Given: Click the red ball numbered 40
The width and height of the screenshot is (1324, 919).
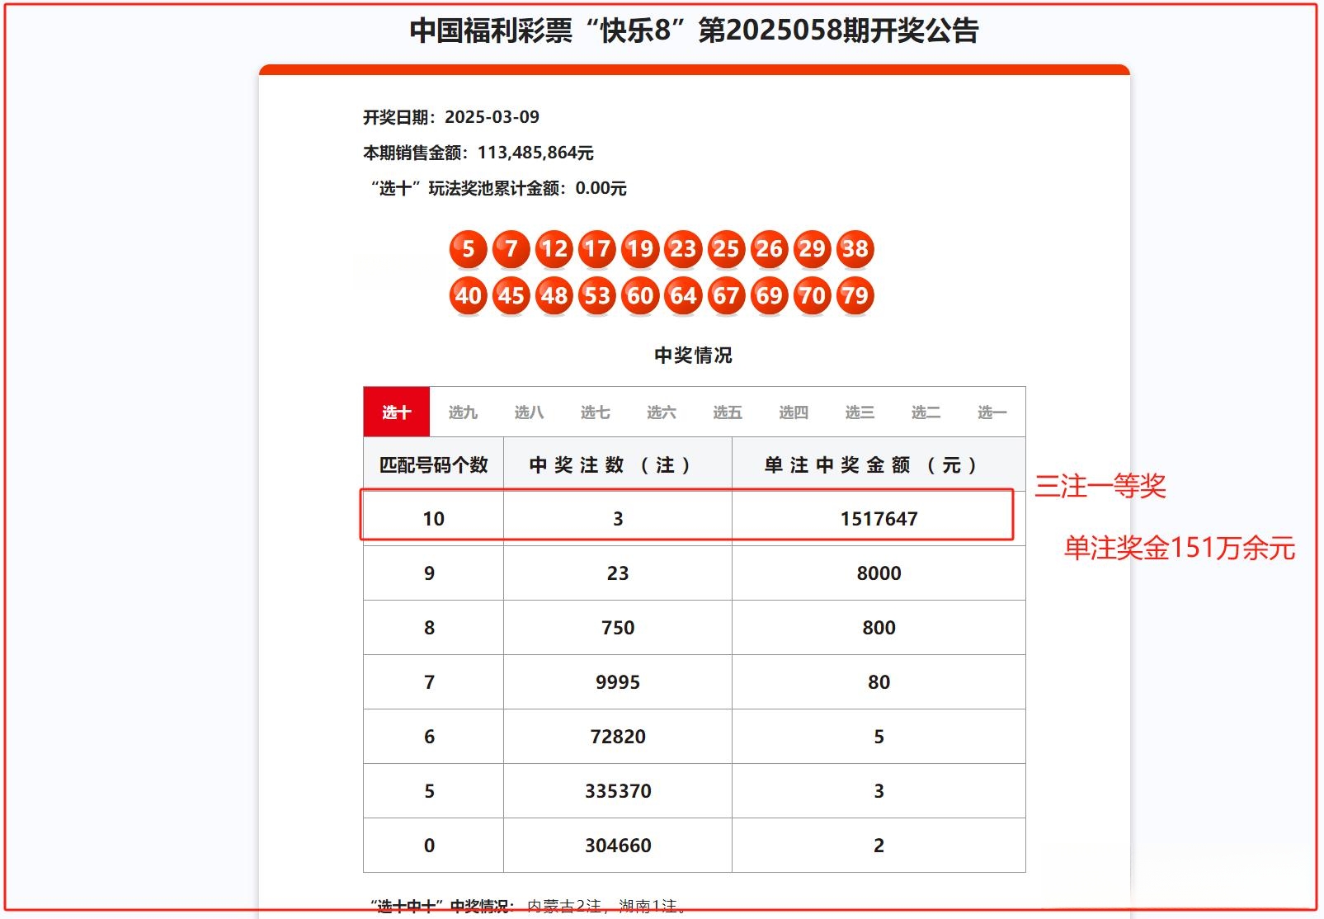Looking at the screenshot, I should (469, 295).
